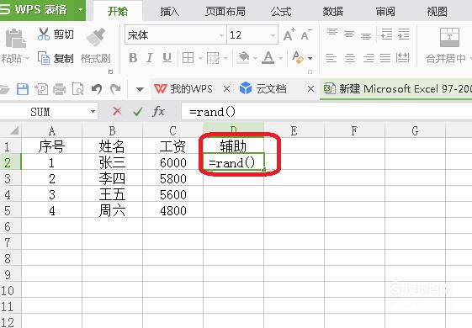
Task: Open the font name 宋体 dropdown
Action: (x=222, y=35)
